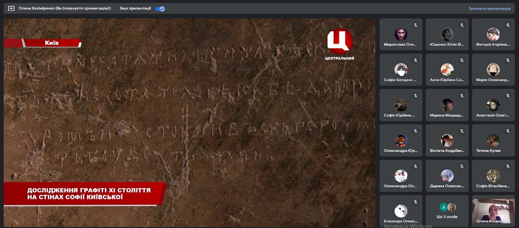The height and width of the screenshot is (228, 519).
Task: Click "Зупинити презентацію" to stop presenting
Action: 489,8
